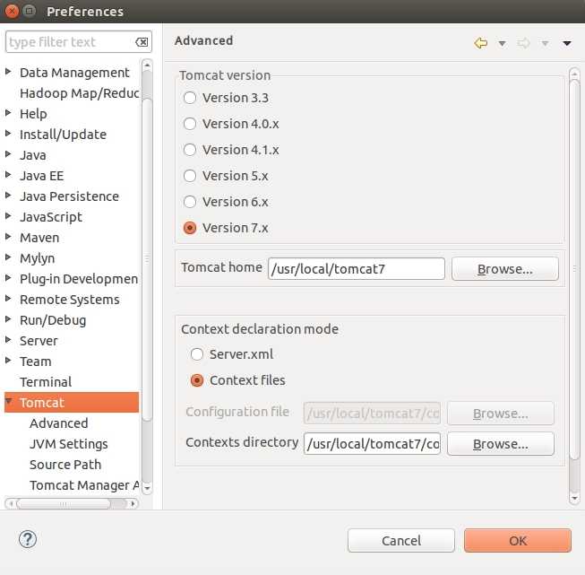Image resolution: width=585 pixels, height=575 pixels.
Task: Expand the Install/Update tree node
Action: pyautogui.click(x=8, y=133)
